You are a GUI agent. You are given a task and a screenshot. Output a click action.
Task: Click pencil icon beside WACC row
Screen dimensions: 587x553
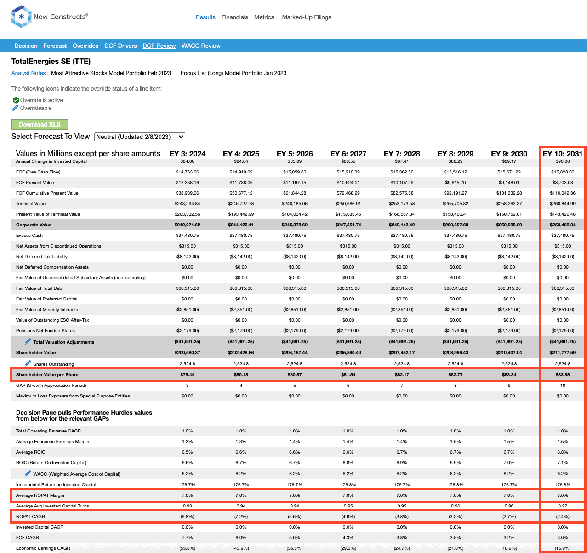point(28,473)
